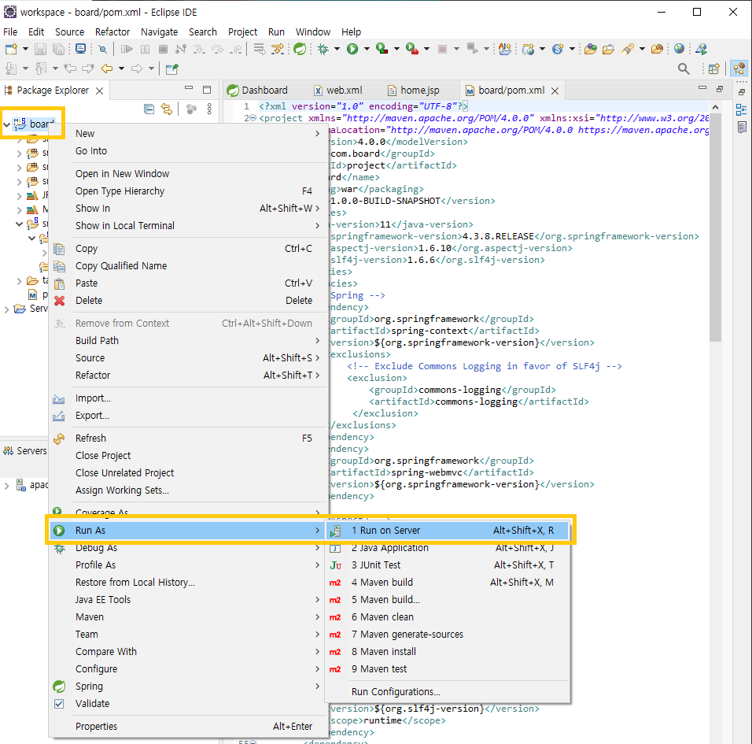Expand the New submenu arrow
The image size is (752, 744).
point(318,133)
